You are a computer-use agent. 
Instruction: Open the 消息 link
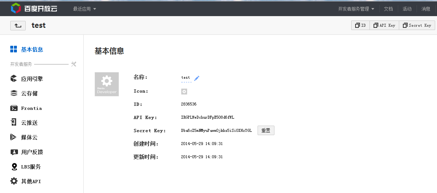426,9
